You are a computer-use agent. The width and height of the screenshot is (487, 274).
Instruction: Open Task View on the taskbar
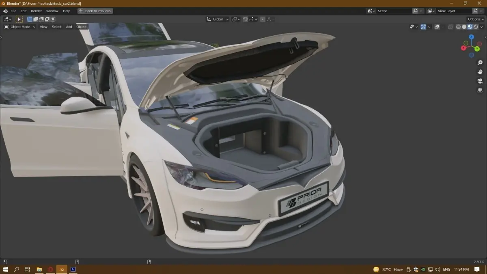[x=28, y=269]
